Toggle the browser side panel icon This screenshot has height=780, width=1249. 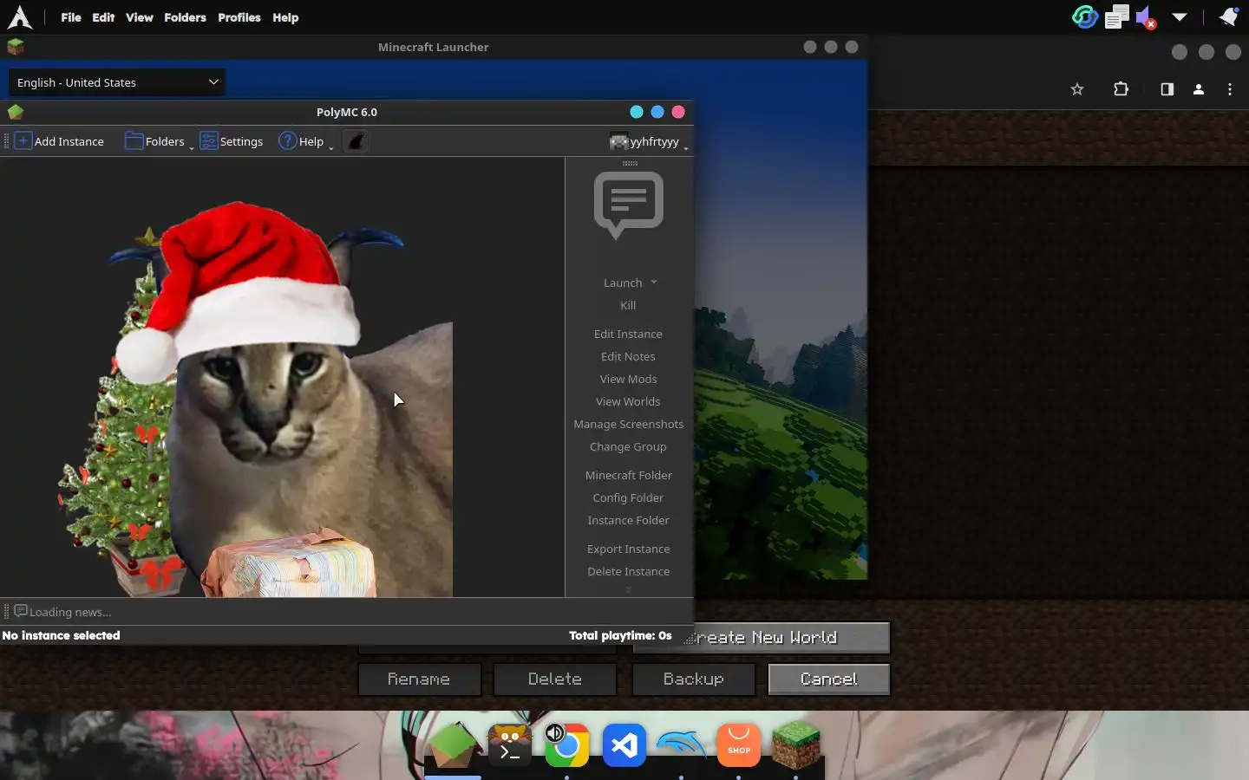click(x=1167, y=89)
